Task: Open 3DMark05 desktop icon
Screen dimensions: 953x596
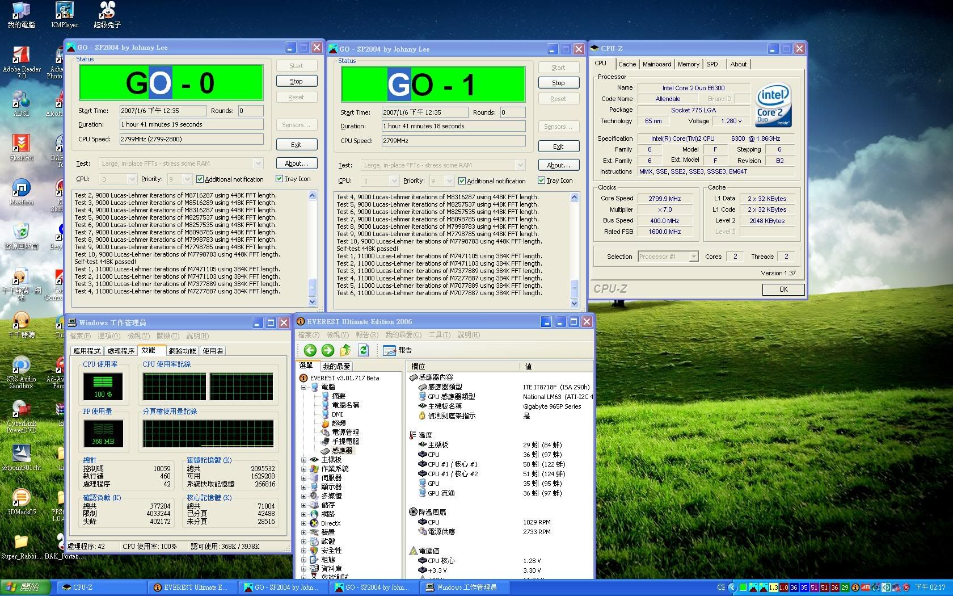Action: tap(22, 502)
